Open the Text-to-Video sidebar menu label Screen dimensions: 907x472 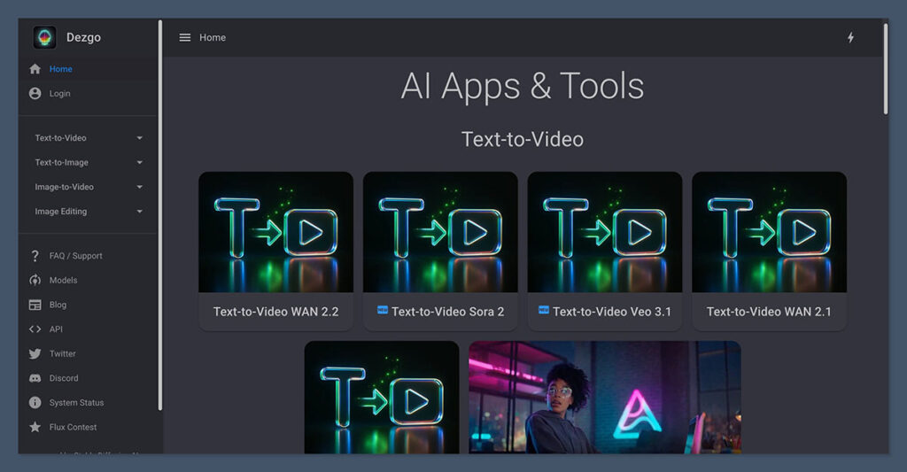[x=61, y=138]
